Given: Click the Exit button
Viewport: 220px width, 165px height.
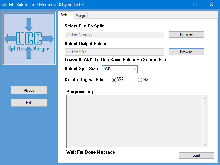Looking at the screenshot, I should [x=29, y=103].
